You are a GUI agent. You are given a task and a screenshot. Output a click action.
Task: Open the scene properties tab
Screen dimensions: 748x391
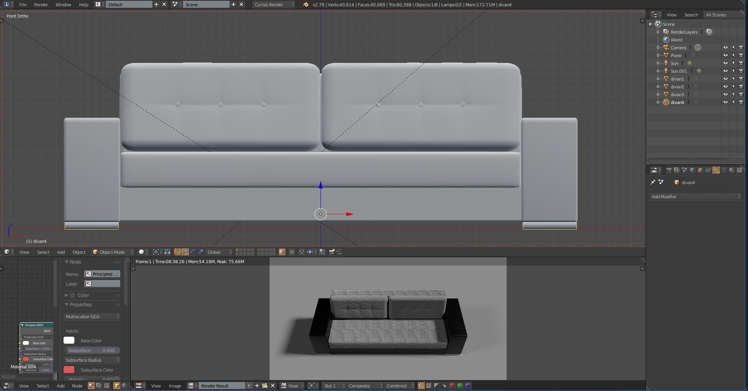click(x=684, y=170)
